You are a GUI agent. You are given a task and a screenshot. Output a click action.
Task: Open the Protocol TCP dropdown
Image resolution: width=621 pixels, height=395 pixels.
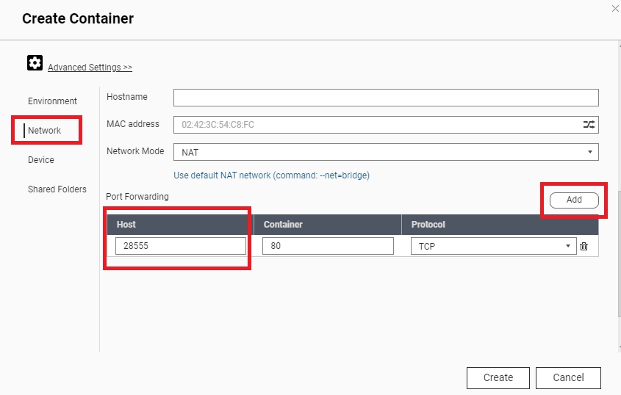(493, 247)
